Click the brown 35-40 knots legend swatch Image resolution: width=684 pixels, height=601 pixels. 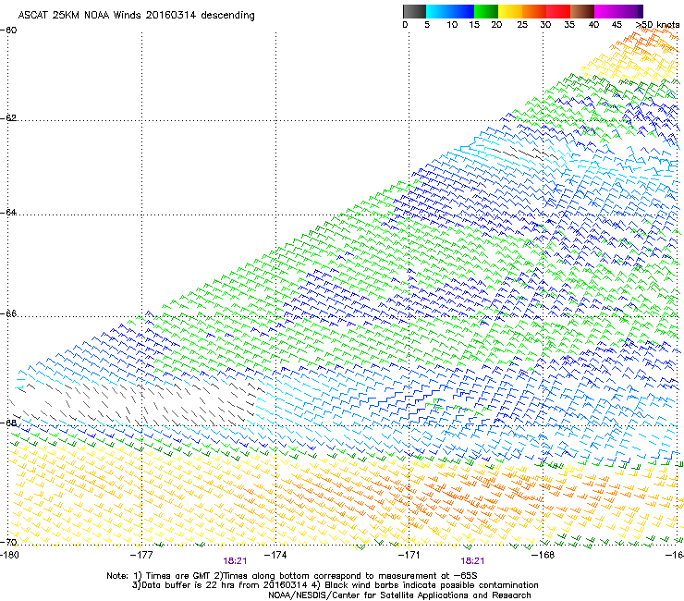582,11
